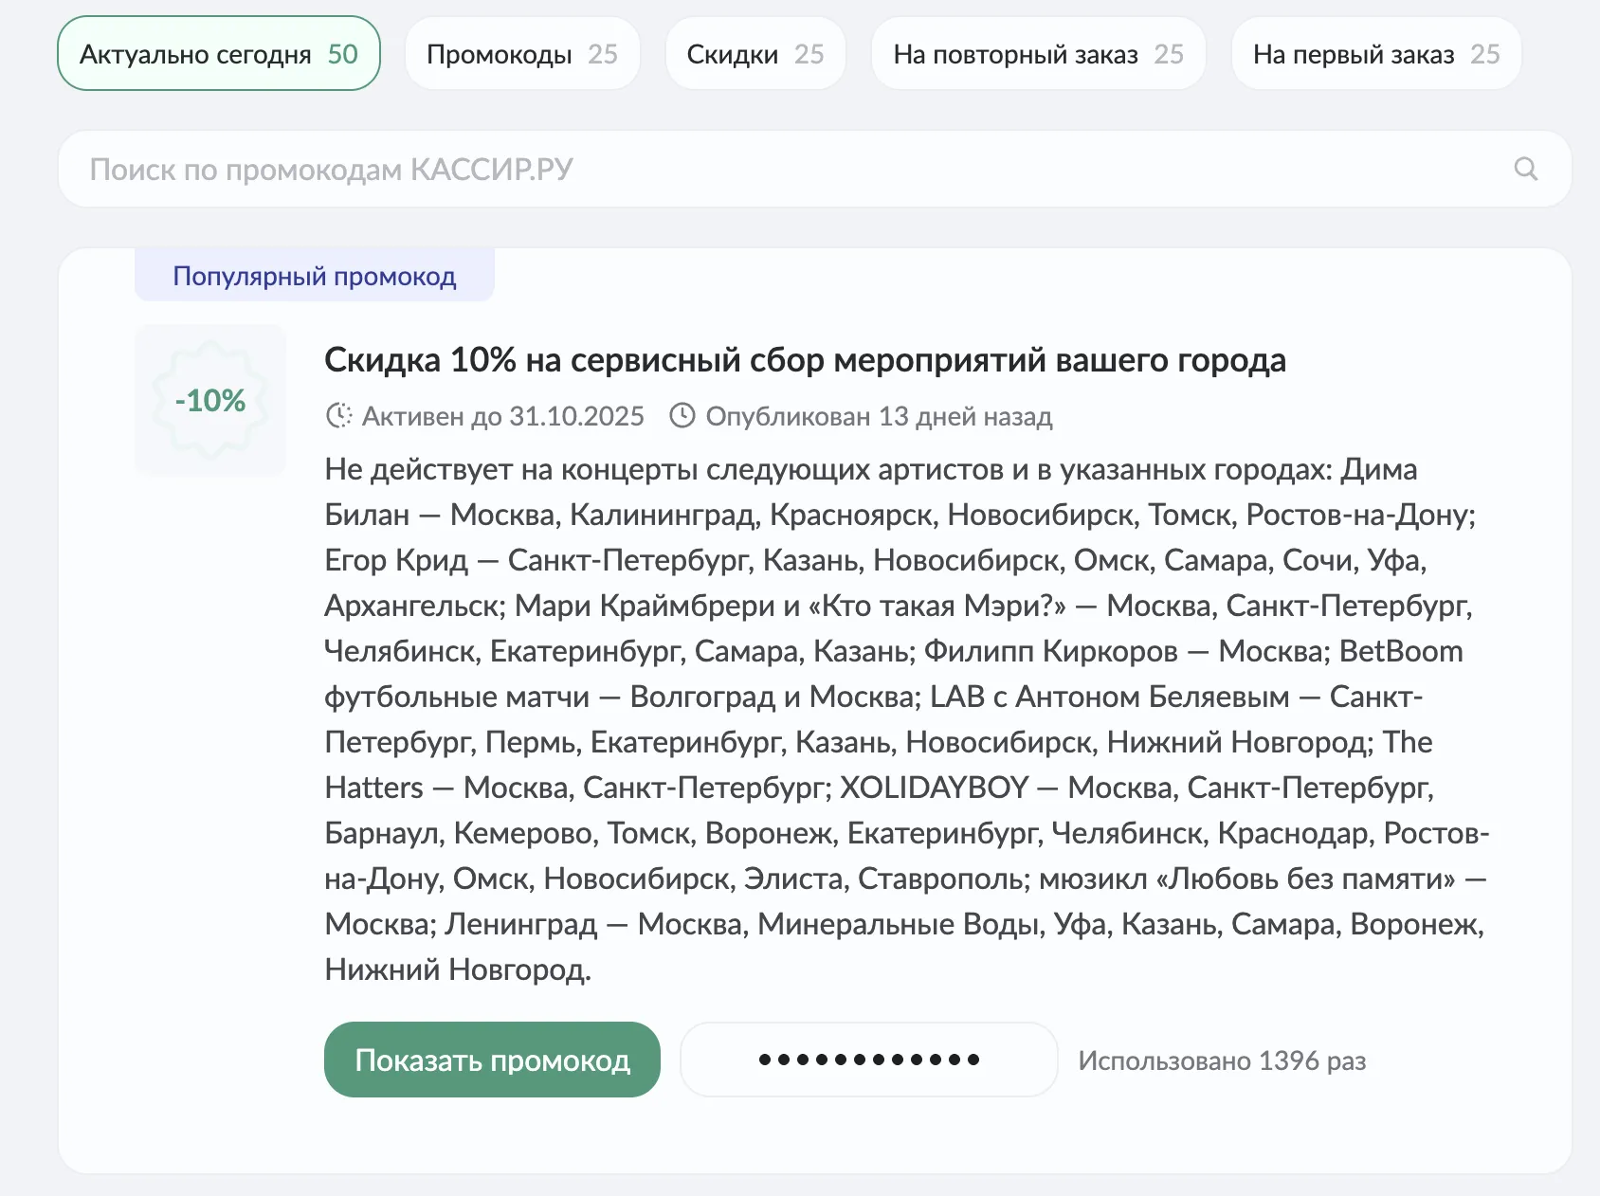Click the alarm clock icon before expiry date
The height and width of the screenshot is (1196, 1600).
point(338,415)
